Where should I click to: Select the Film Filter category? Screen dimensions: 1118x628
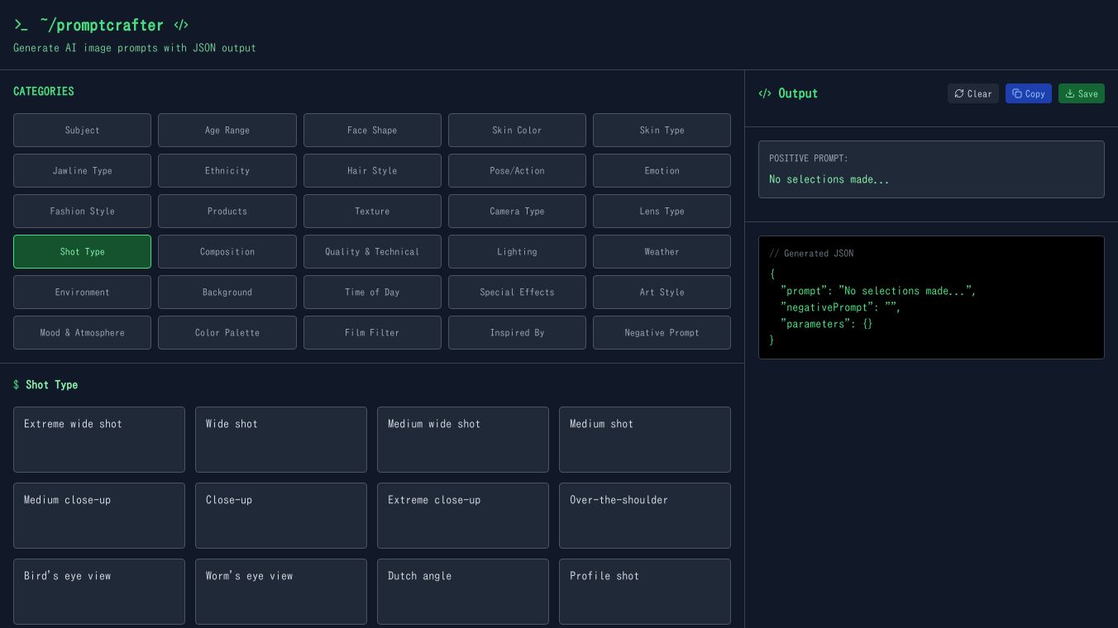[372, 332]
